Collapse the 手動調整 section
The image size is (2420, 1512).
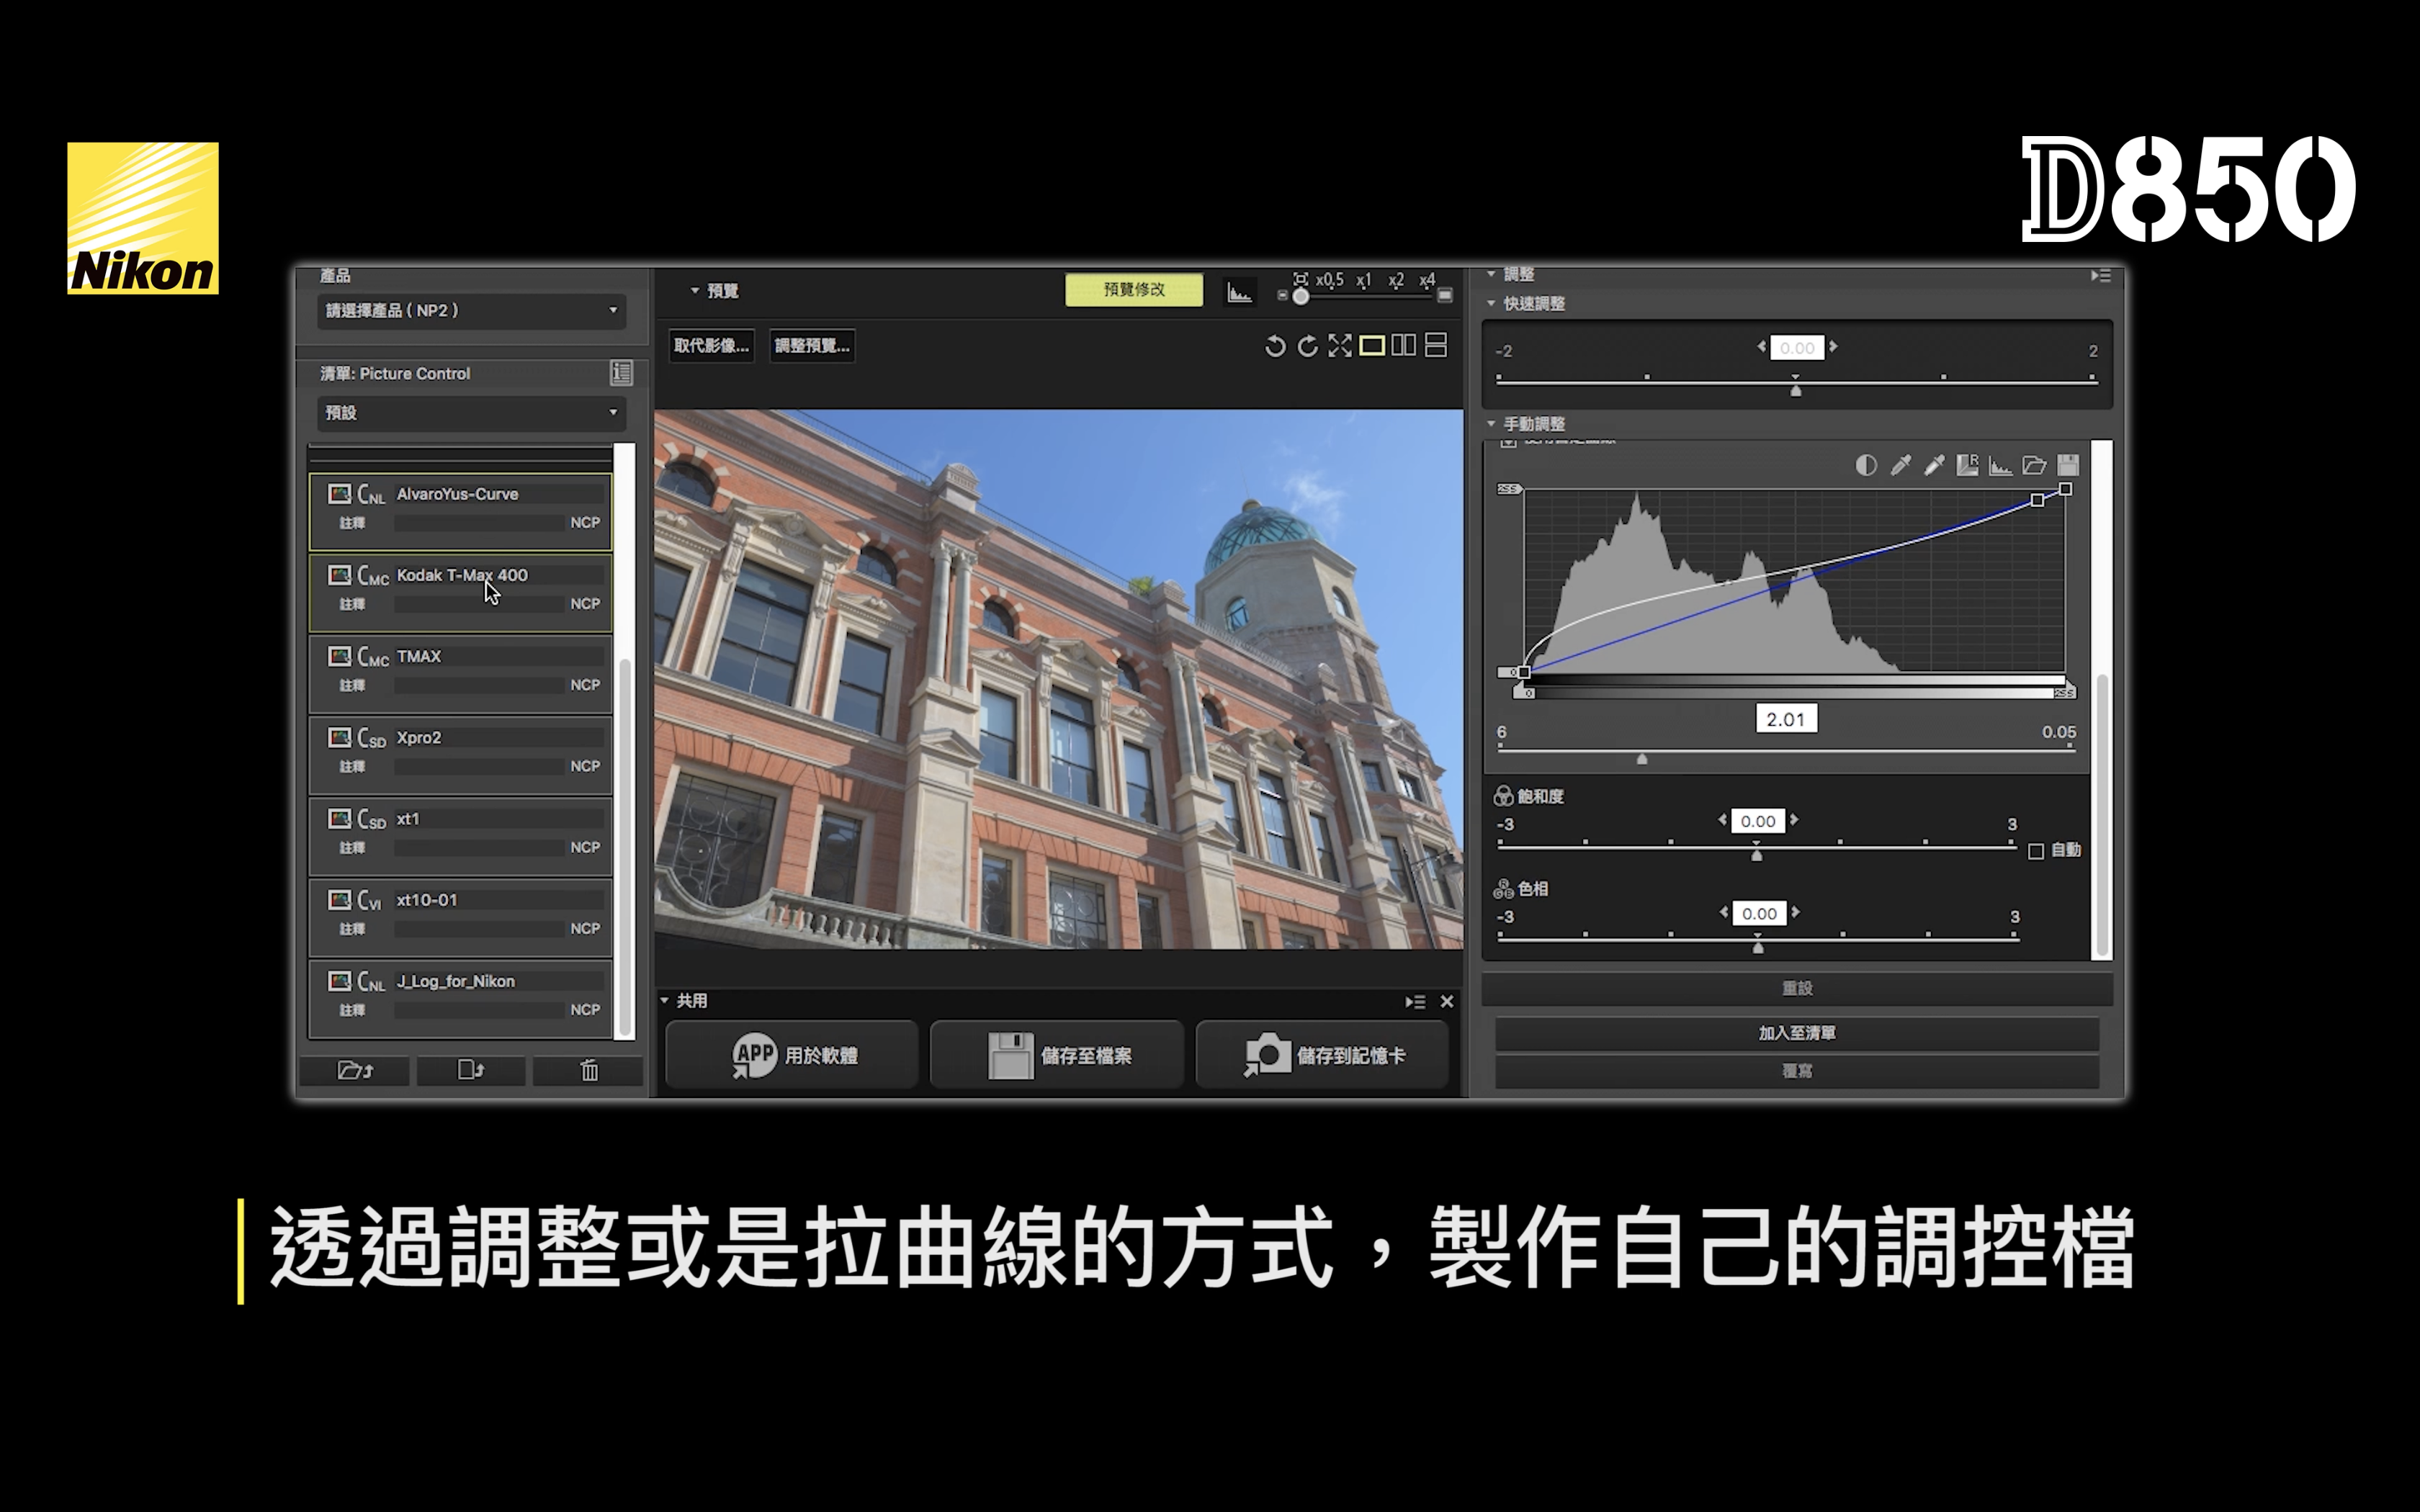pyautogui.click(x=1491, y=424)
